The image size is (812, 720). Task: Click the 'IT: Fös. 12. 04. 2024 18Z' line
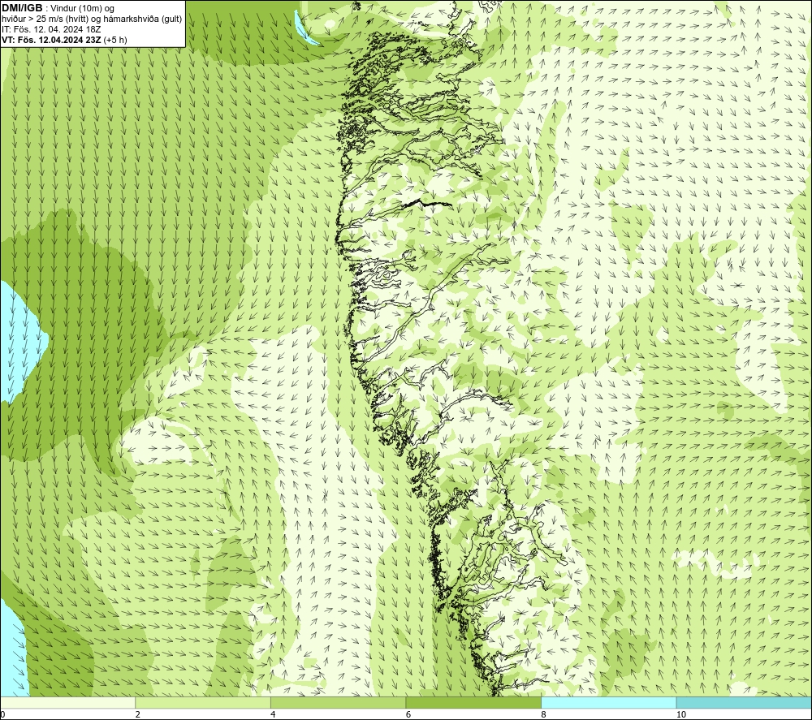pos(51,29)
